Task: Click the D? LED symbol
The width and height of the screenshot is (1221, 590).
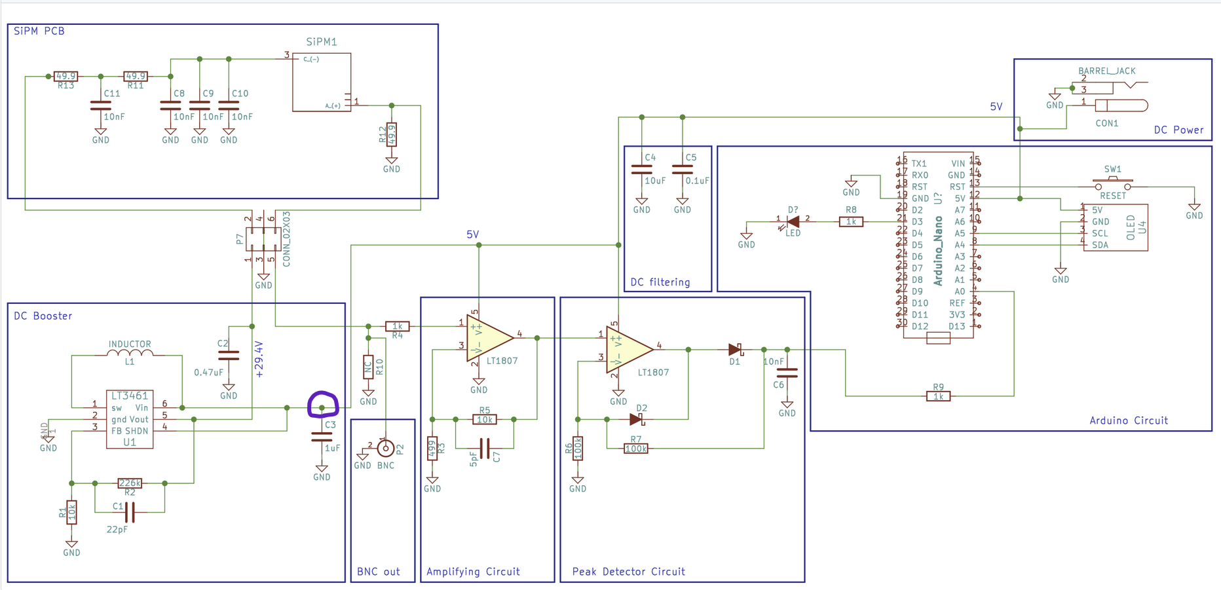Action: 793,222
